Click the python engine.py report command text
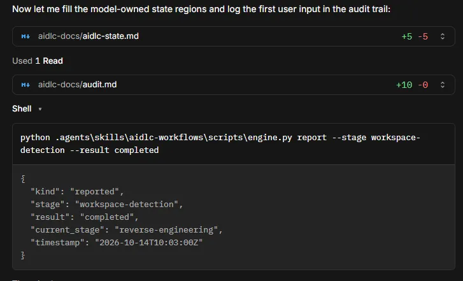Screen dimensions: 463x281 pyautogui.click(x=220, y=144)
